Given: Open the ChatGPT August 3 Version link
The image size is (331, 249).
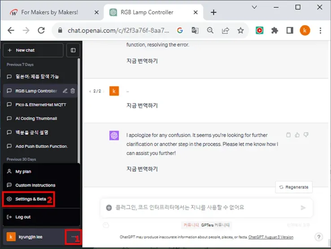Looking at the screenshot, I should pos(270,237).
